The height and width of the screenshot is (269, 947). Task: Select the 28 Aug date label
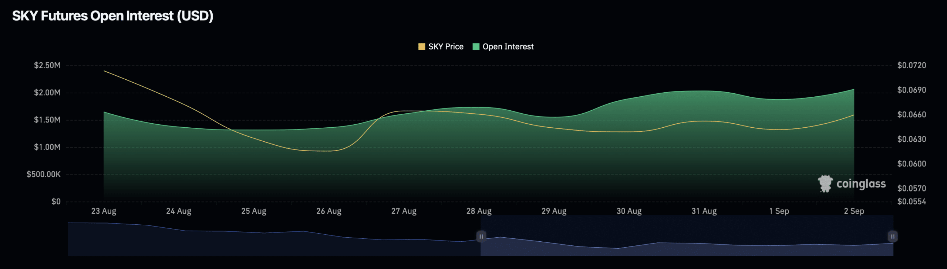click(x=479, y=211)
